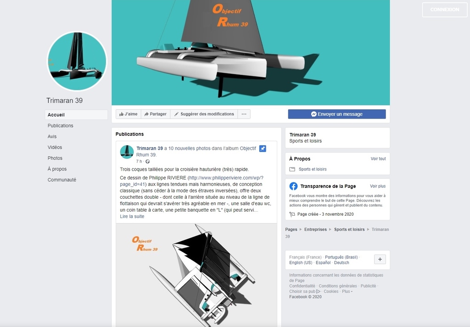470x327 pixels.
Task: Switch language to English (US)
Action: coord(301,263)
